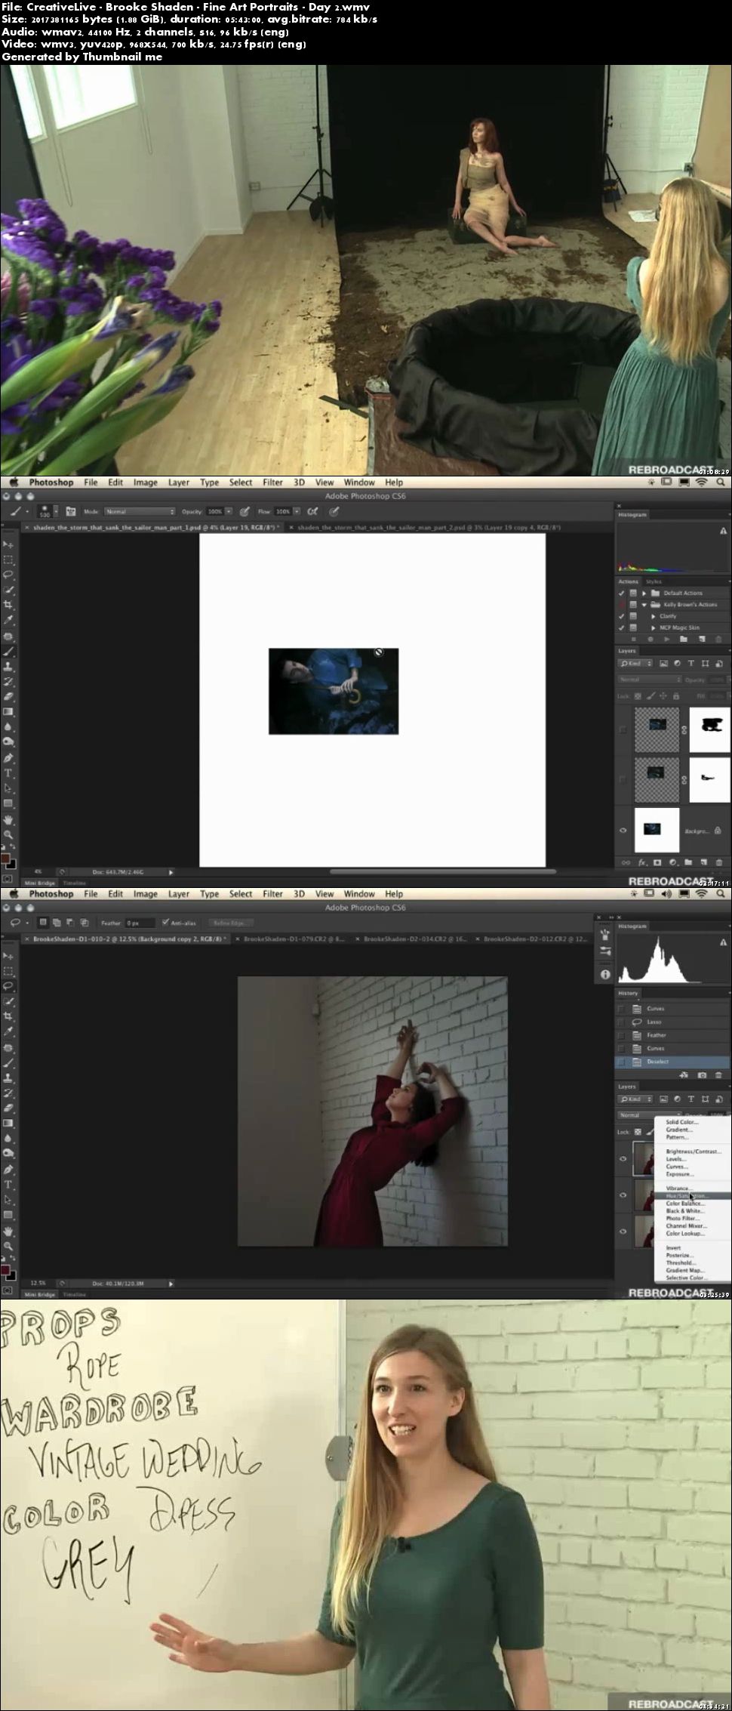Open the brush Mode Normal dropdown
The width and height of the screenshot is (732, 1711).
[x=140, y=511]
